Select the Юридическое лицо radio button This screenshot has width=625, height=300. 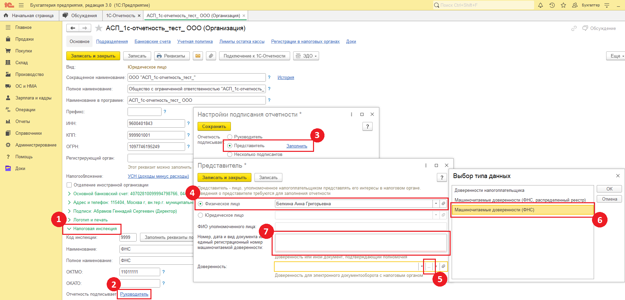[201, 215]
